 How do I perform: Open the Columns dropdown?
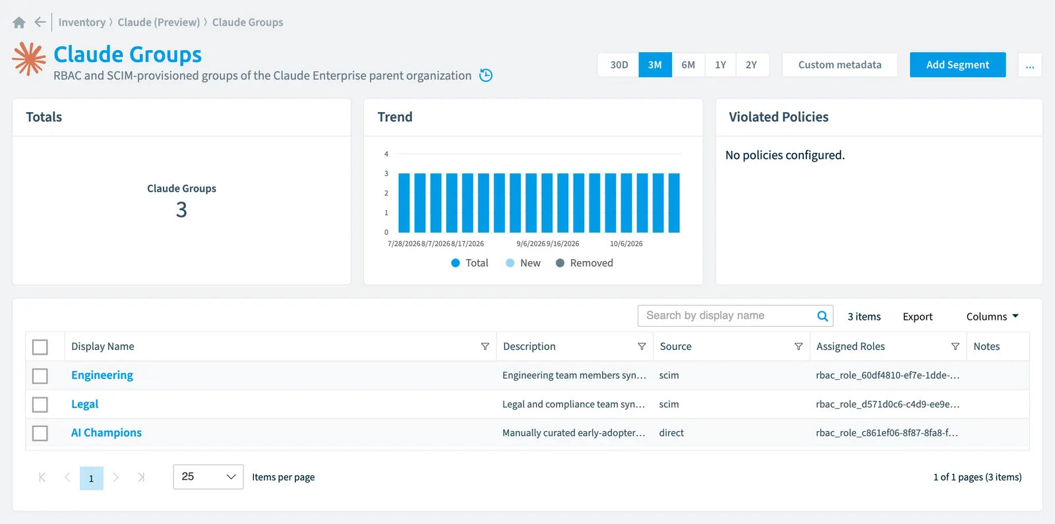(992, 317)
